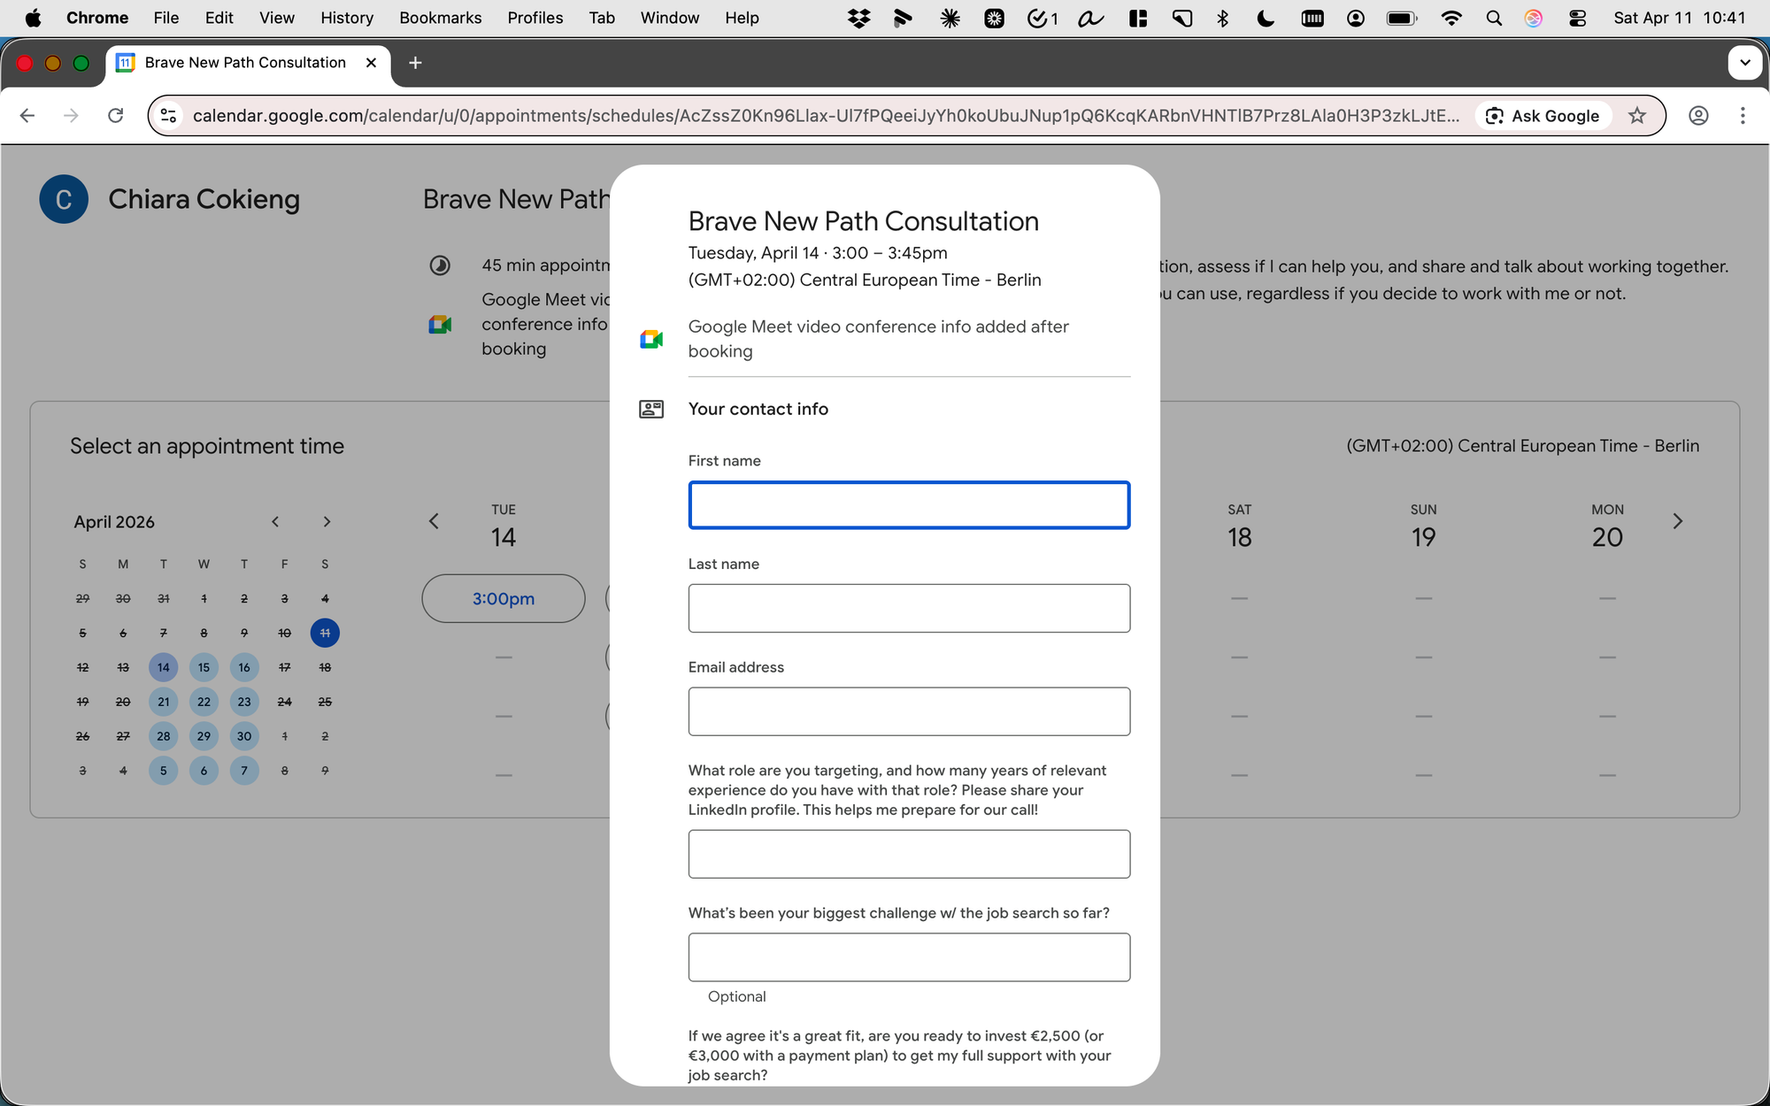Go to next month in mini calendar
This screenshot has width=1770, height=1106.
pyautogui.click(x=327, y=522)
